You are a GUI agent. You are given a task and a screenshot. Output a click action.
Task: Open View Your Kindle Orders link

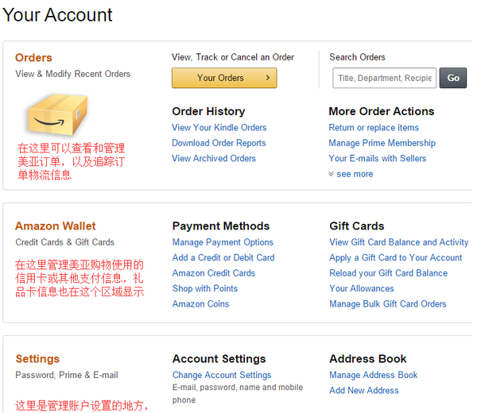click(x=219, y=127)
